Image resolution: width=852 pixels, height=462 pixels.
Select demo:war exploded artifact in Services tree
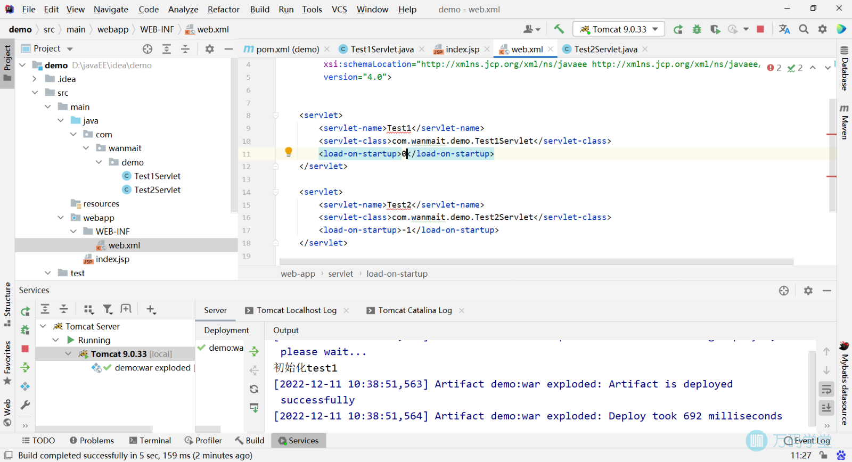point(152,368)
